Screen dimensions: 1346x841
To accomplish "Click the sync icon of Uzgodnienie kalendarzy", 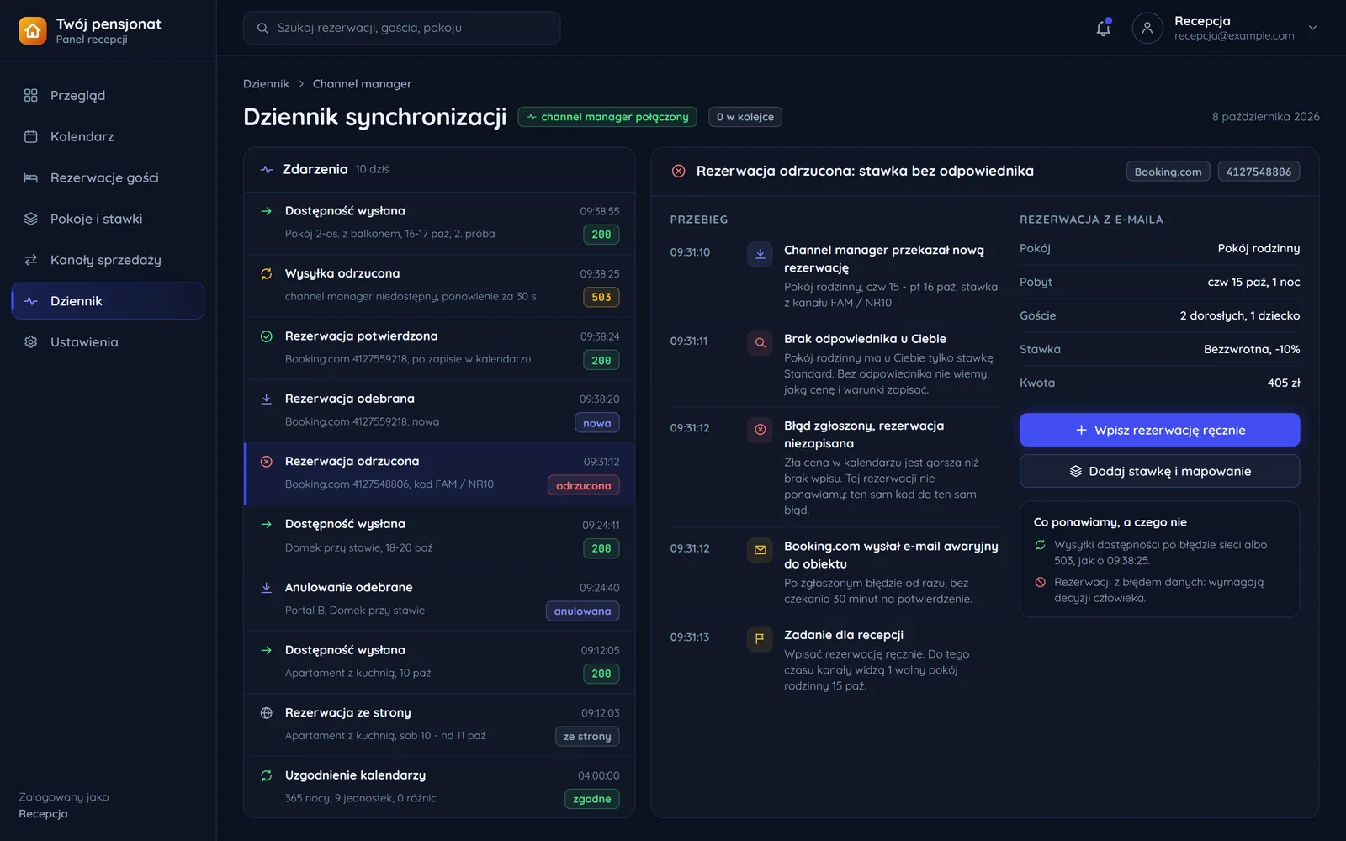I will (267, 775).
